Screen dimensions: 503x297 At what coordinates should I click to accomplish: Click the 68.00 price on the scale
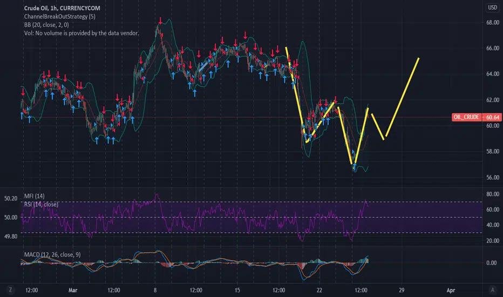click(493, 23)
